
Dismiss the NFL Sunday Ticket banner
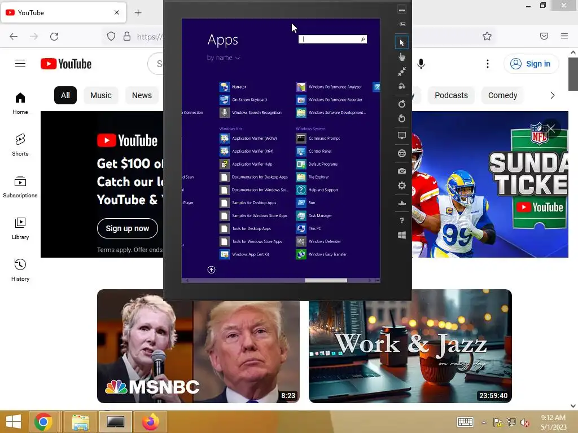(x=551, y=128)
